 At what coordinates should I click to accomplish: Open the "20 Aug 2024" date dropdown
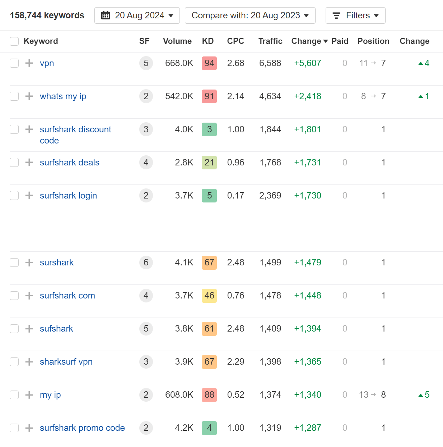coord(137,15)
